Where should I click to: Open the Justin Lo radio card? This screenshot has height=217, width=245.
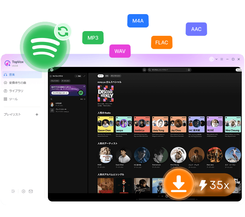click(x=142, y=124)
